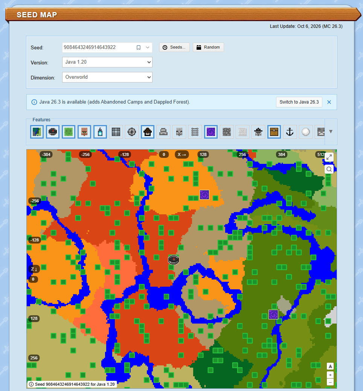
Task: Toggle the Spawn point feature icon
Action: (x=53, y=132)
